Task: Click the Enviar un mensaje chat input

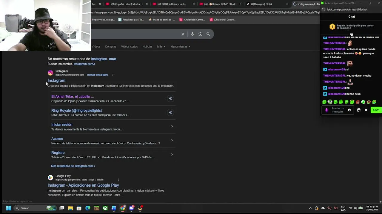Action: (338, 110)
